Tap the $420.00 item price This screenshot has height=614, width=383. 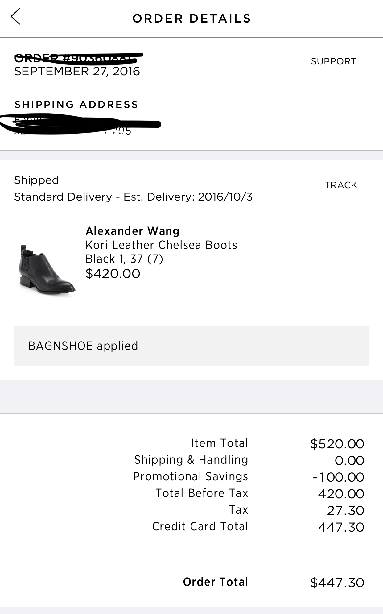click(113, 274)
